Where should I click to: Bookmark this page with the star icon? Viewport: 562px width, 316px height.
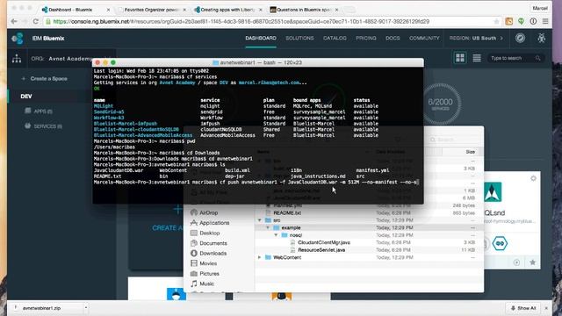point(496,21)
